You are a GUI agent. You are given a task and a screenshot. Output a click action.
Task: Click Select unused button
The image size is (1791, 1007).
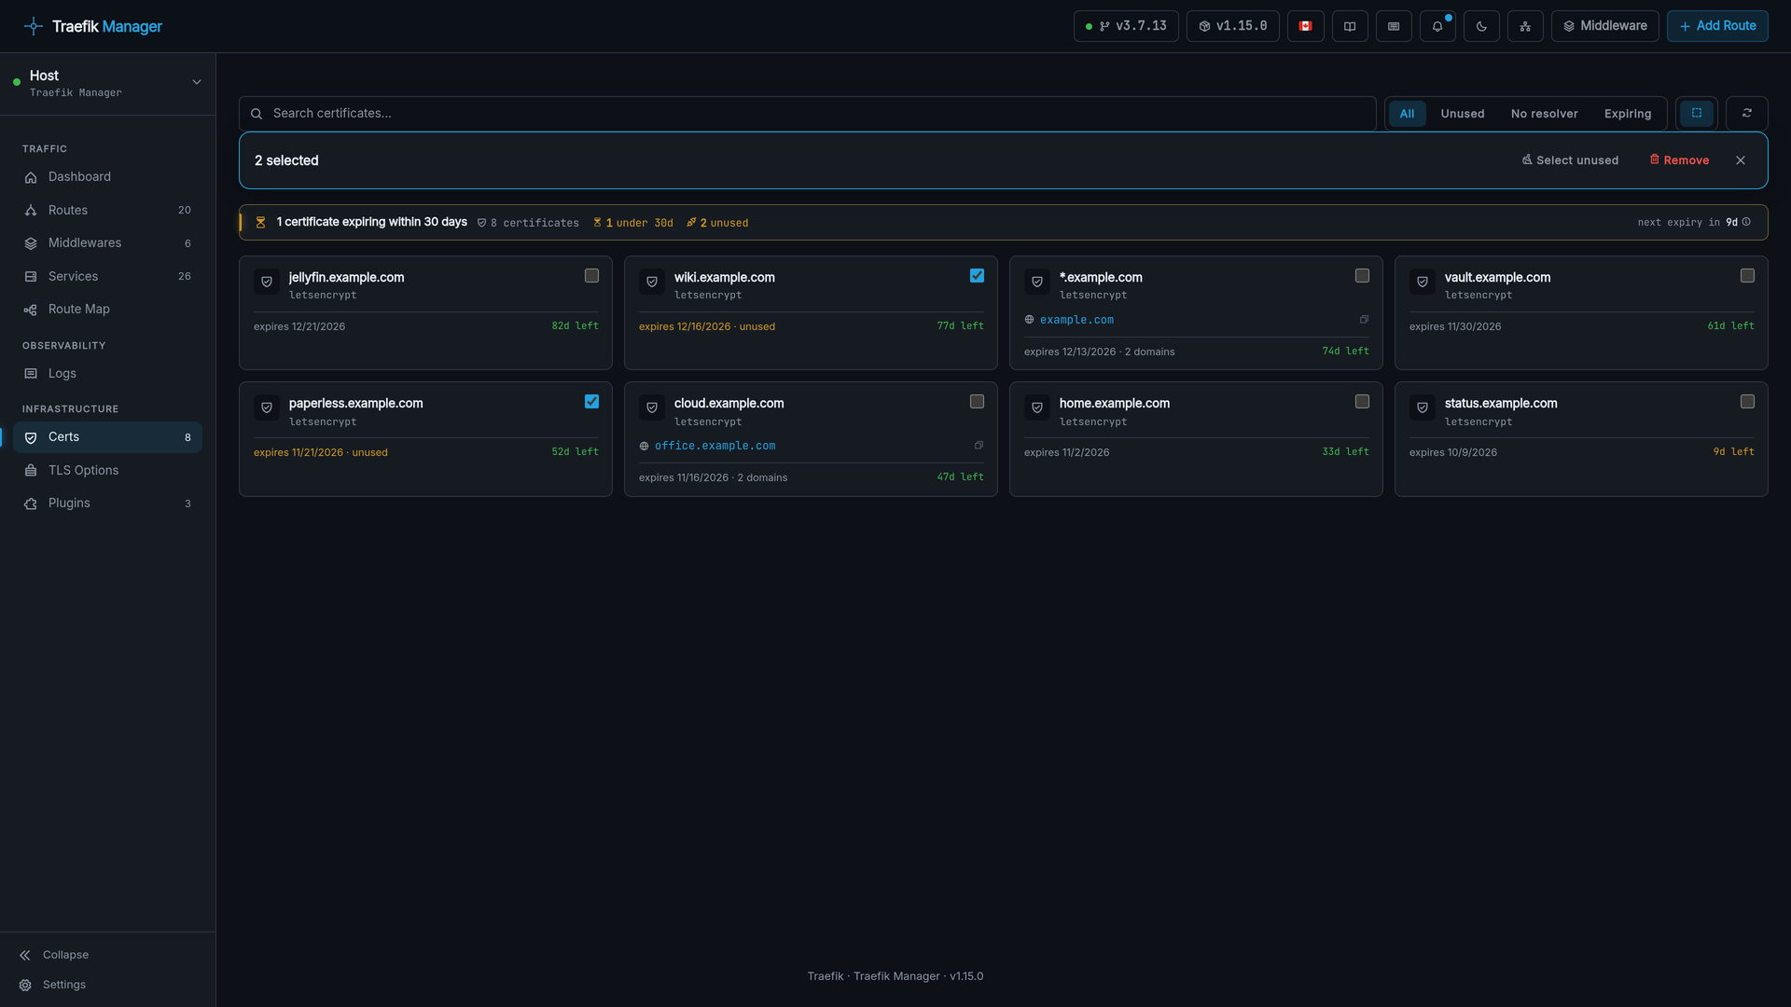coord(1570,160)
